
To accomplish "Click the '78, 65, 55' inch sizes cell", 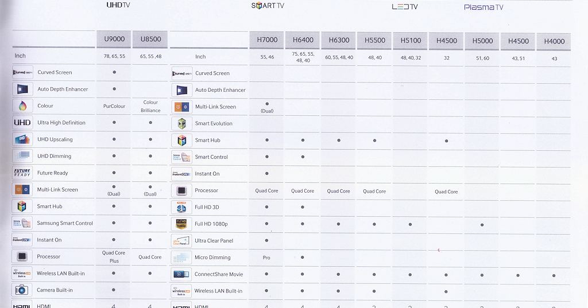I will tap(114, 56).
